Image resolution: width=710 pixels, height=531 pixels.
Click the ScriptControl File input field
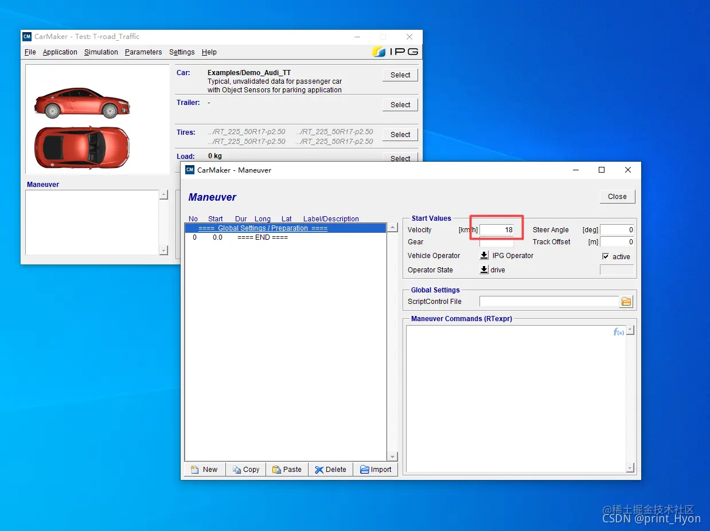[549, 302]
